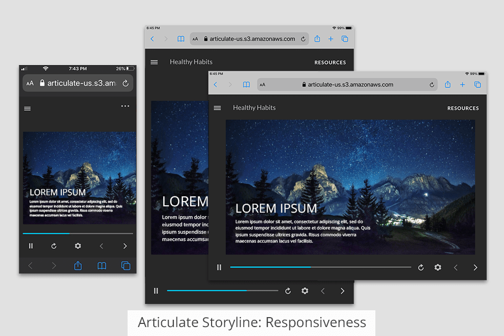Open phone Safari bookmarks icon
504x336 pixels.
pyautogui.click(x=101, y=266)
